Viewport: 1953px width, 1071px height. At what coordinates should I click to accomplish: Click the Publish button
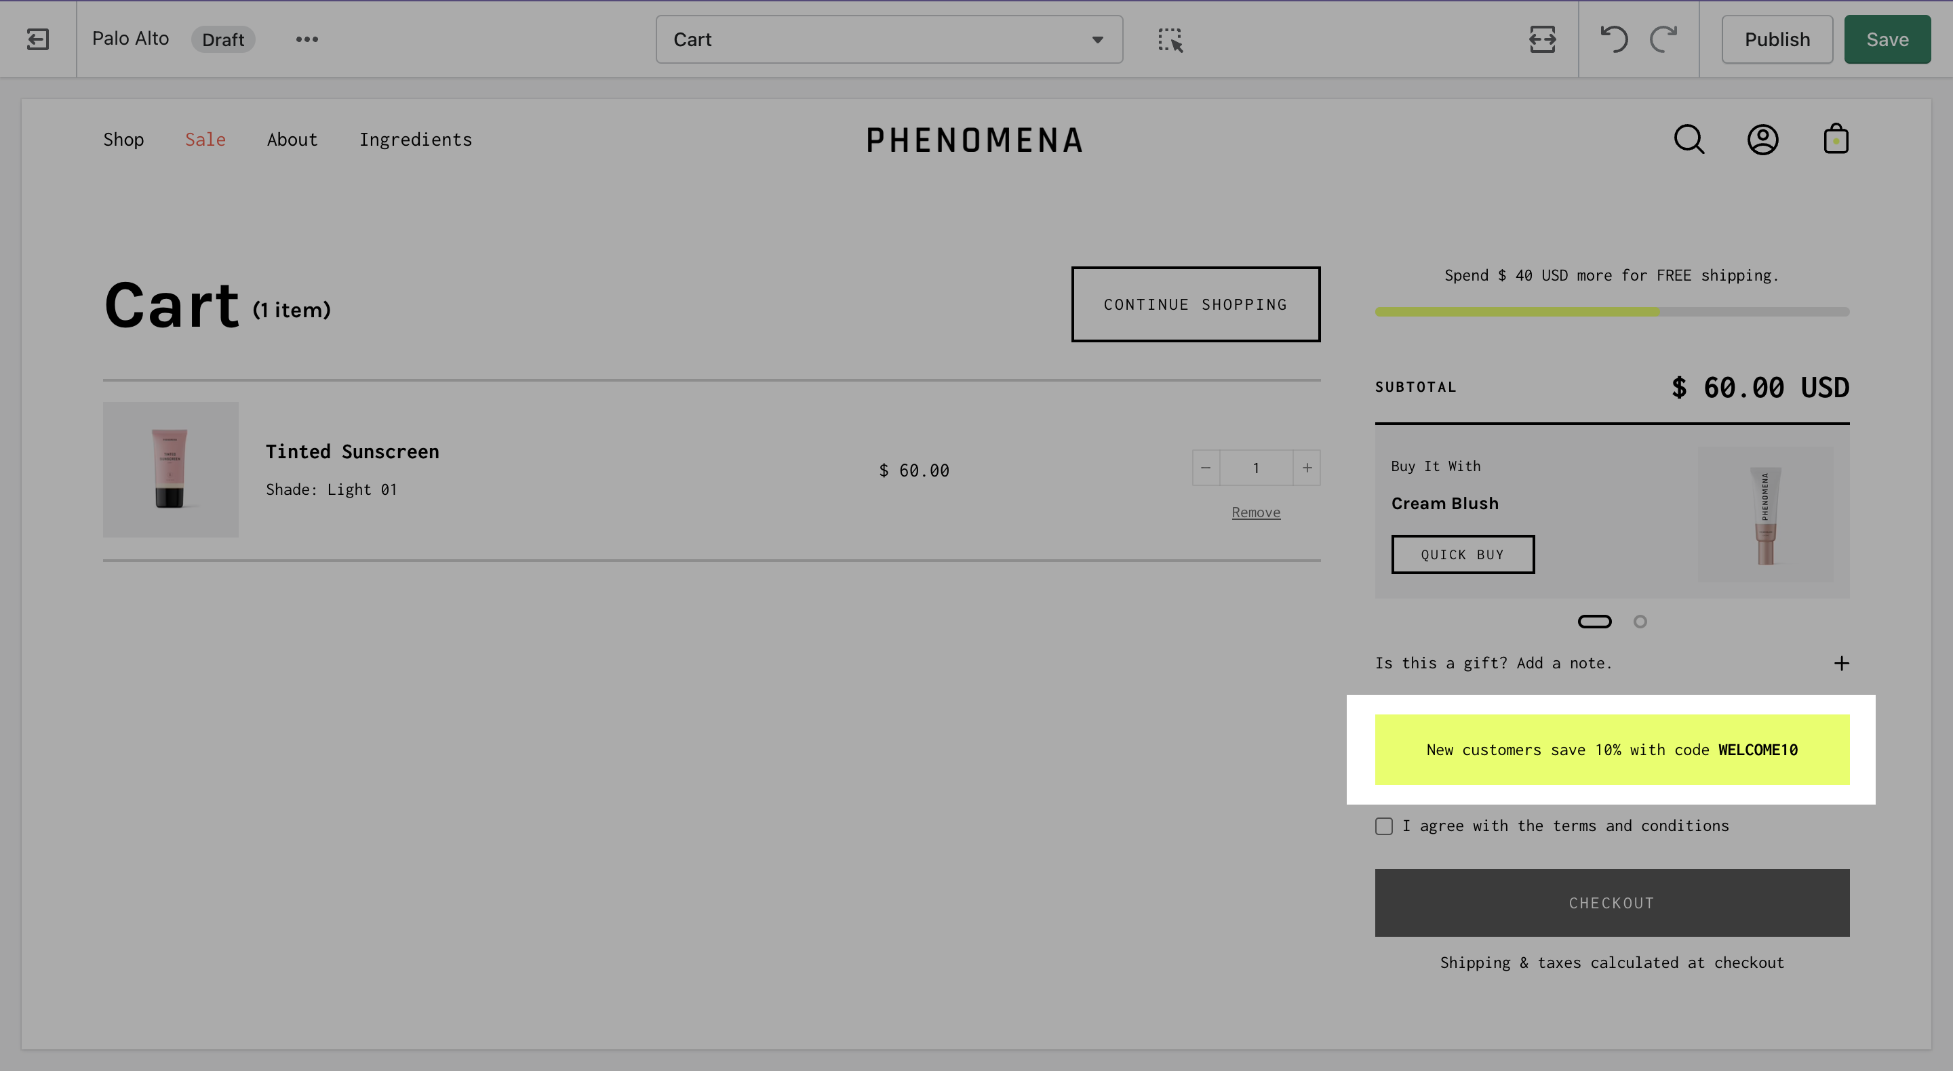click(1777, 39)
